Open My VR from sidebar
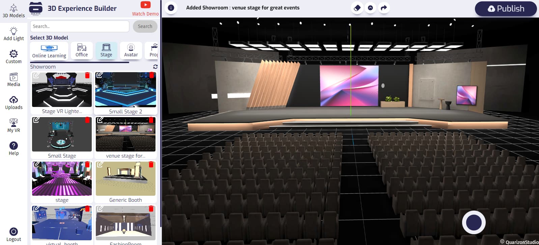The height and width of the screenshot is (245, 539). [x=13, y=126]
